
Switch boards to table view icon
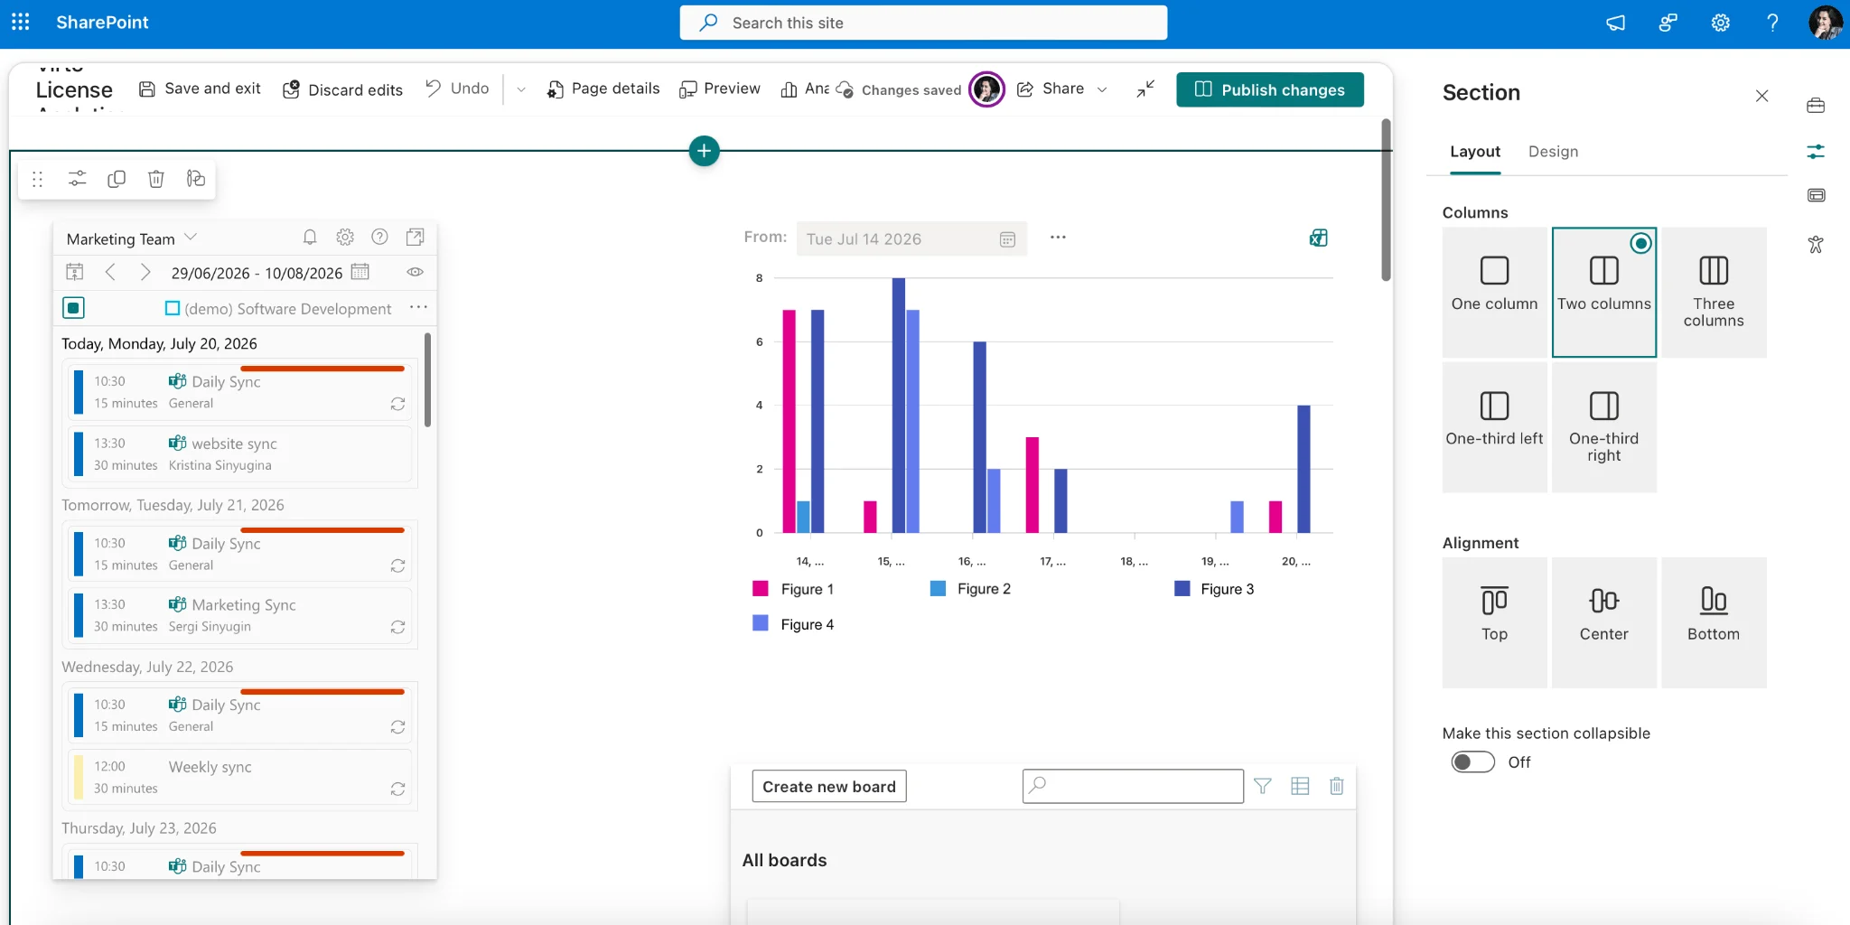pyautogui.click(x=1300, y=786)
